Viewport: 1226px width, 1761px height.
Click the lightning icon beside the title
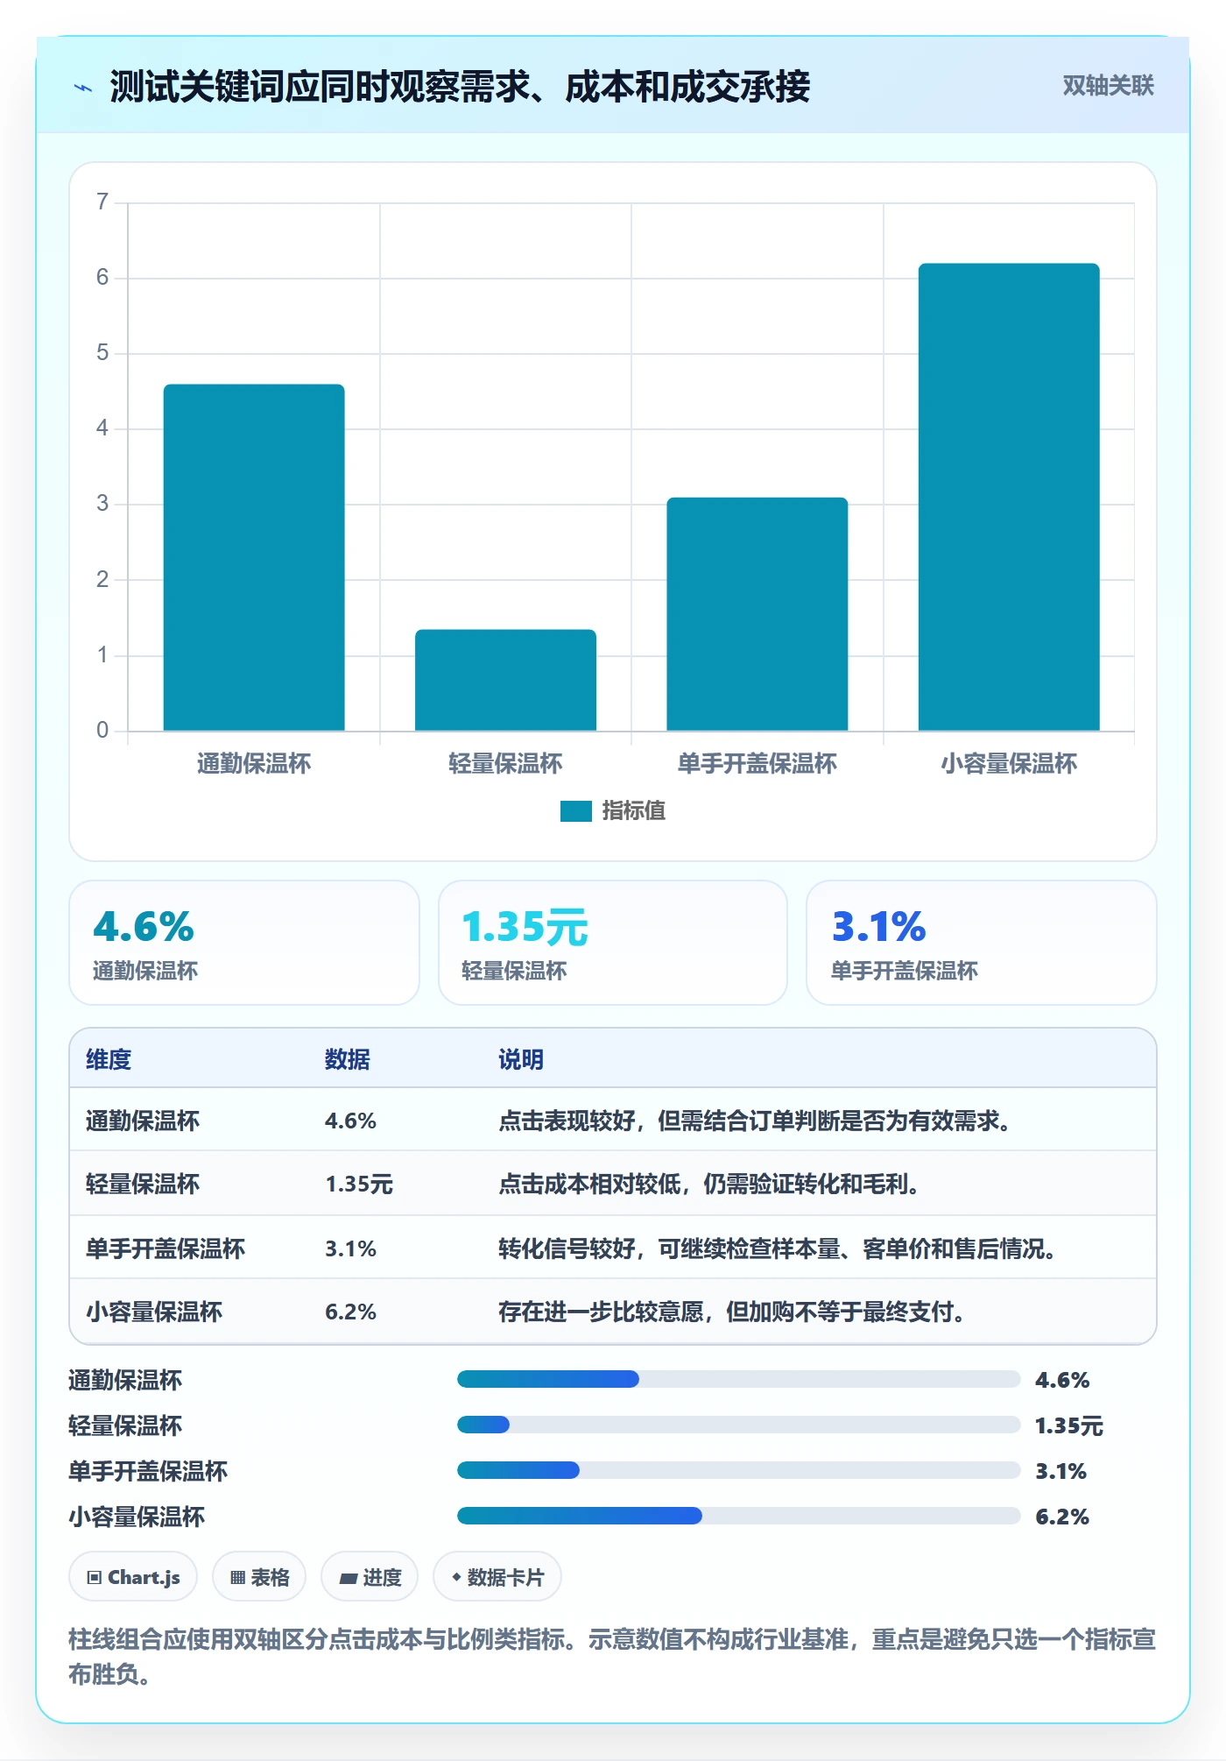(83, 88)
